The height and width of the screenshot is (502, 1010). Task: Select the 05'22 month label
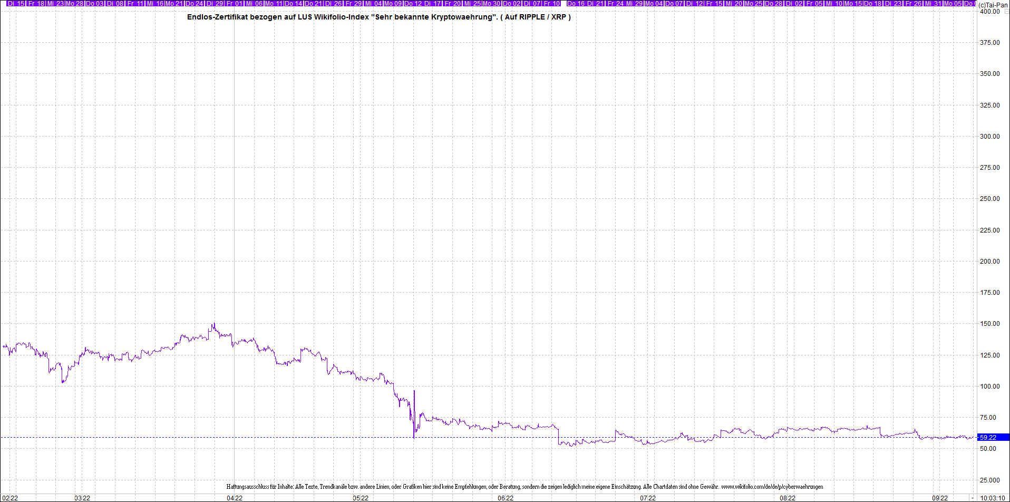coord(361,498)
